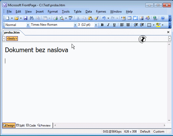Screen dimensions: 173x136
Task: Toggle Underline formatting
Action: click(x=114, y=25)
